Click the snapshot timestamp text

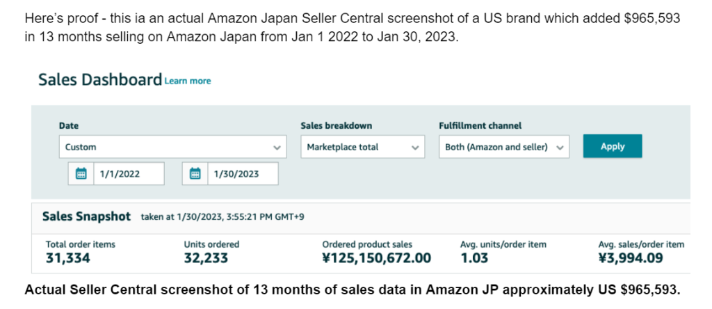222,216
